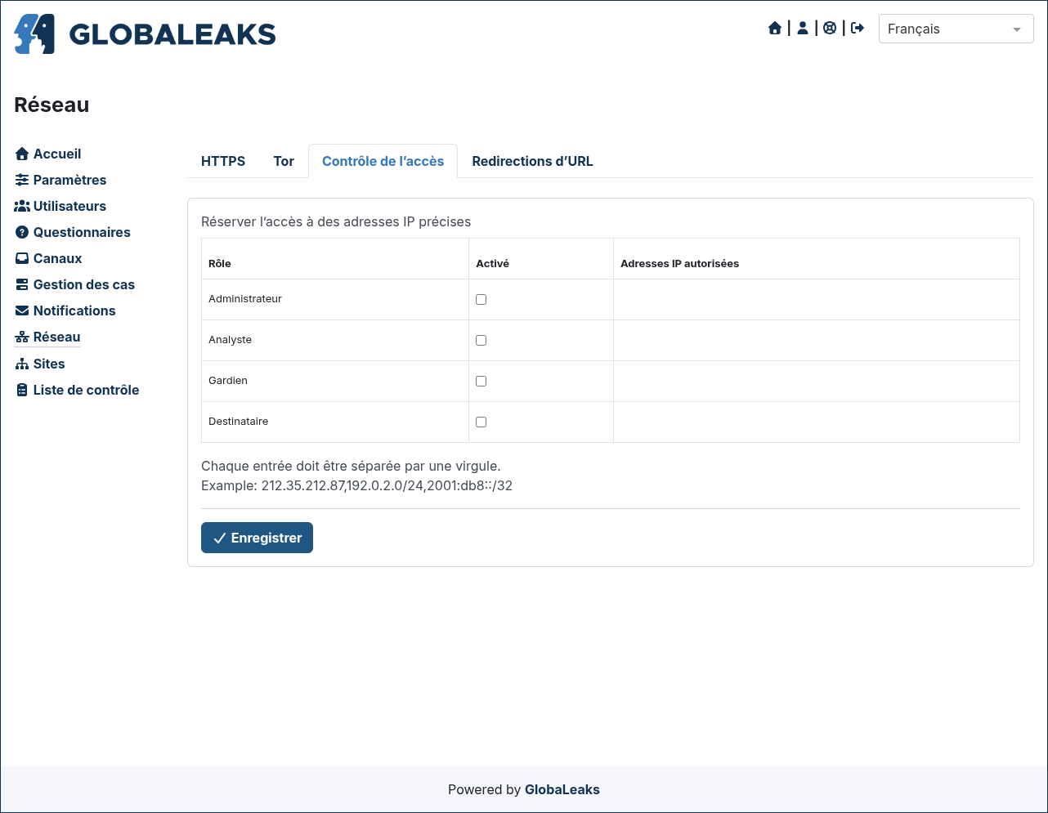
Task: Click the Enregistrer button
Action: 257,538
